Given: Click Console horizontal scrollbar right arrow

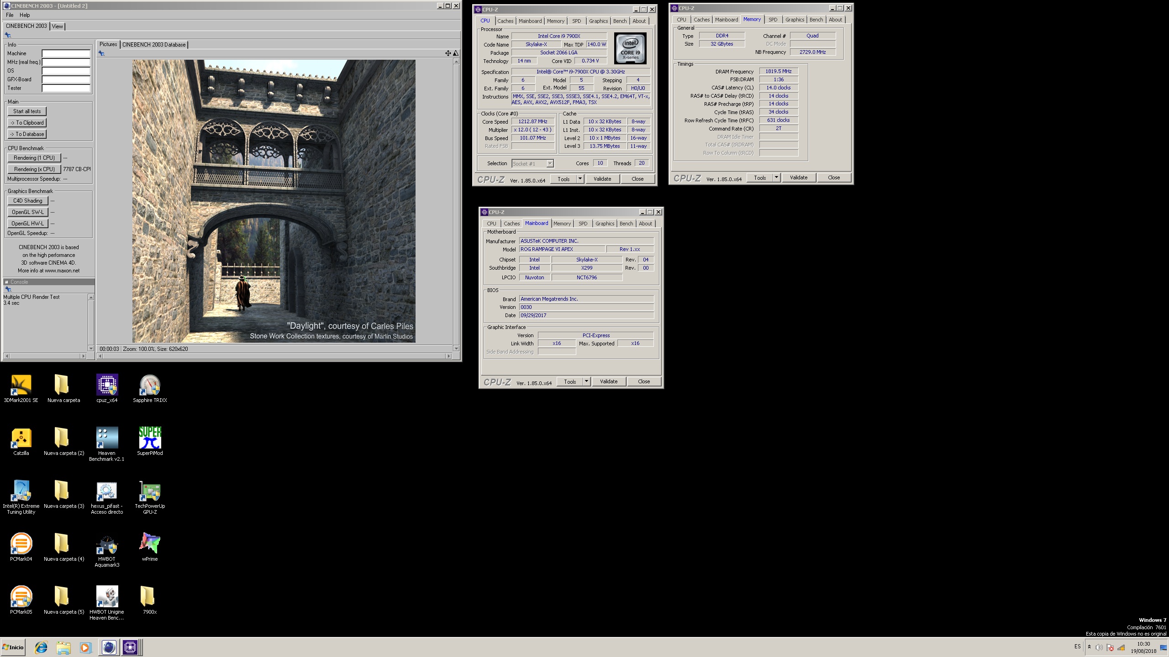Looking at the screenshot, I should [83, 356].
